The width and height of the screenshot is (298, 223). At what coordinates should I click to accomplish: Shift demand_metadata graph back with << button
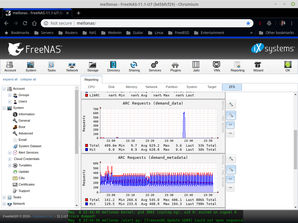[x=230, y=179]
